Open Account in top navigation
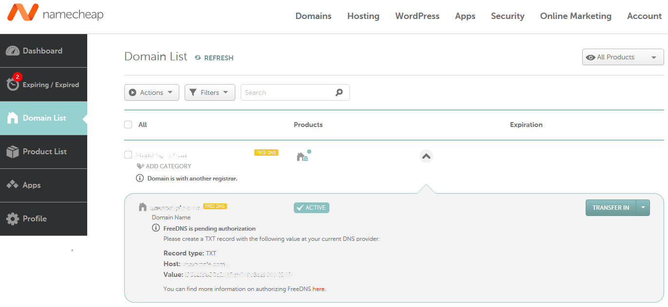 click(644, 16)
